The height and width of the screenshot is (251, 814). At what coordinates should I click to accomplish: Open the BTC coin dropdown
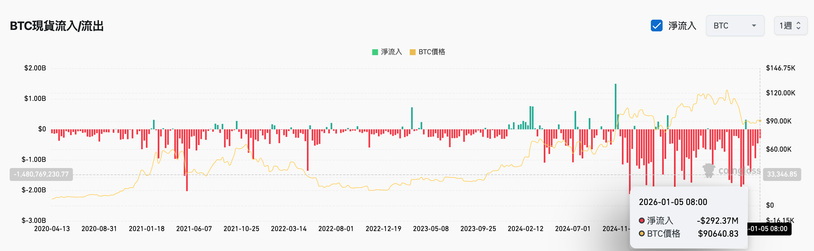point(735,26)
